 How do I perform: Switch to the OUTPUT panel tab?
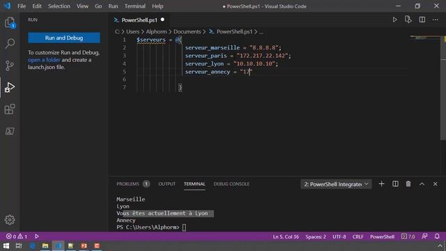[x=167, y=184]
